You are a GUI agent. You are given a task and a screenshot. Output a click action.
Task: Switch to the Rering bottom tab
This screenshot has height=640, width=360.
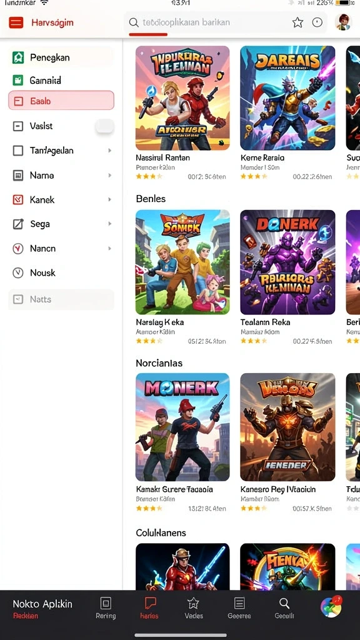(106, 607)
